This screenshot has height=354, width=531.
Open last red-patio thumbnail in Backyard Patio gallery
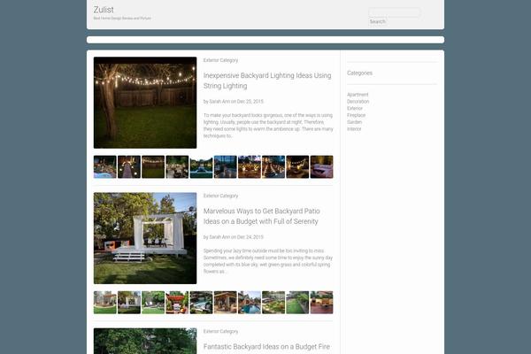point(321,302)
